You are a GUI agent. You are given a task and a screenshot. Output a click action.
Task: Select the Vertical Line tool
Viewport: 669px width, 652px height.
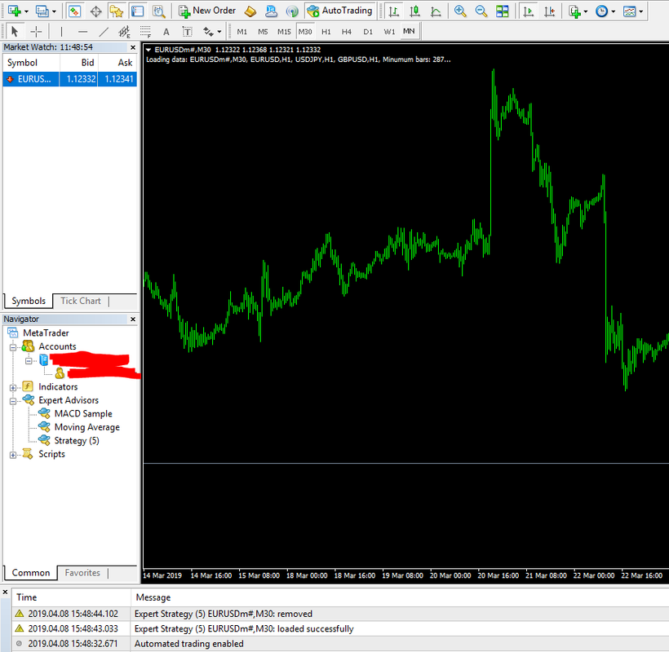point(61,32)
